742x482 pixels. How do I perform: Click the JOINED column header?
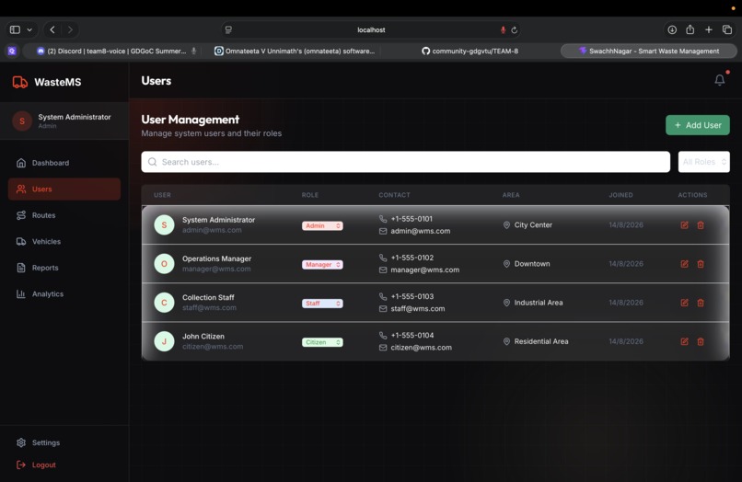click(620, 195)
